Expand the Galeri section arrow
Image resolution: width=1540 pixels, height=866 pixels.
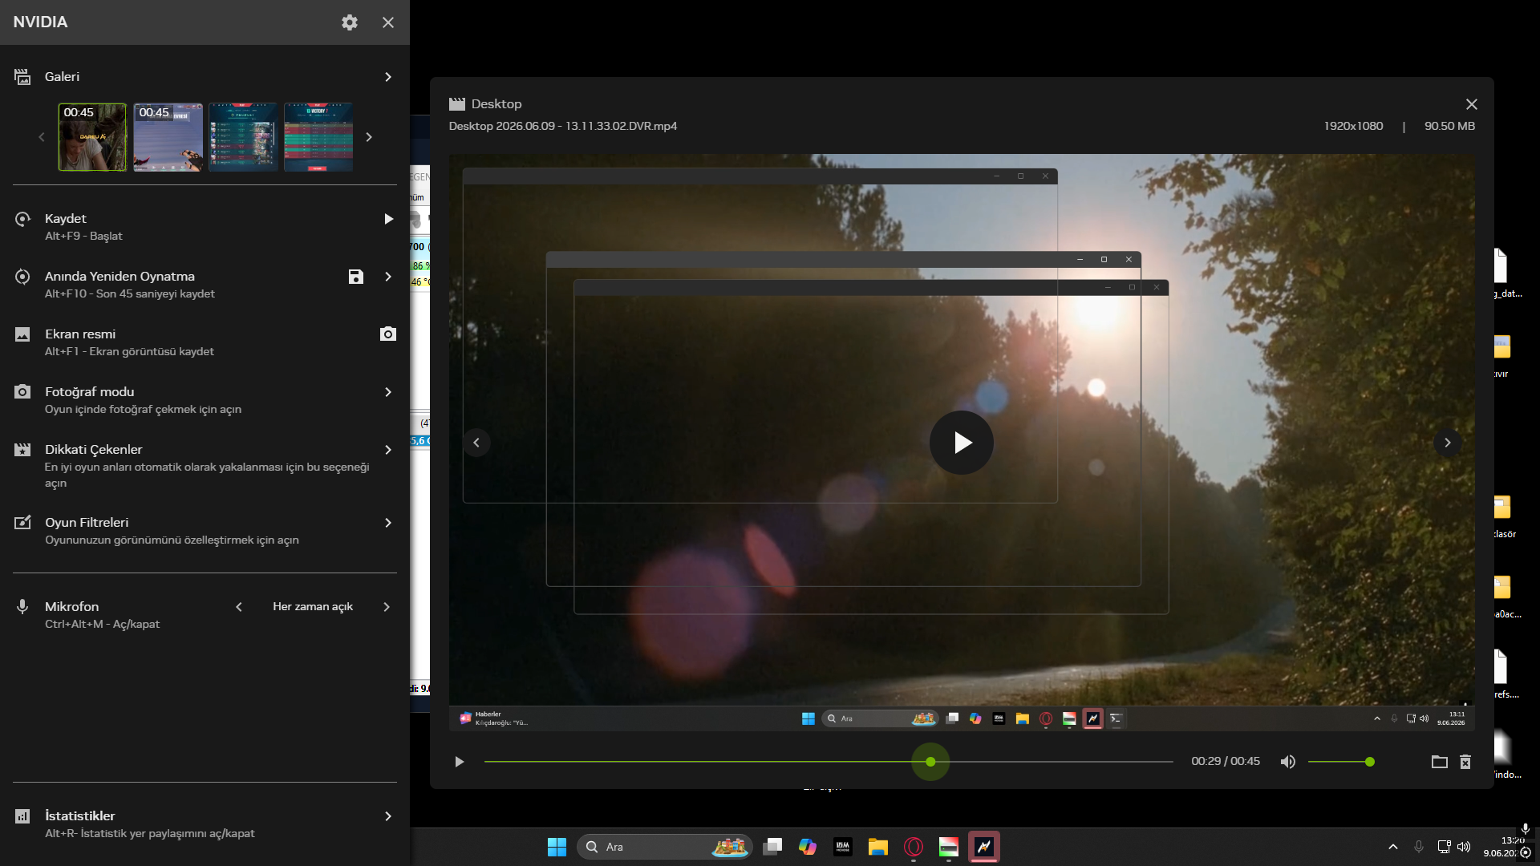[x=388, y=77]
